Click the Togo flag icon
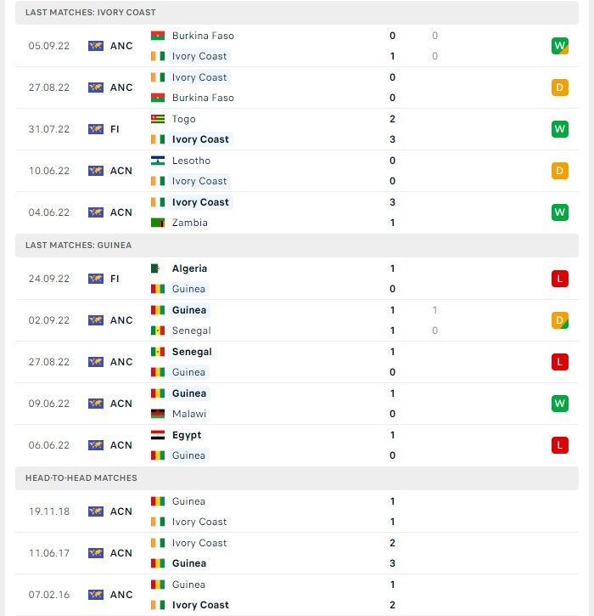 pos(158,119)
